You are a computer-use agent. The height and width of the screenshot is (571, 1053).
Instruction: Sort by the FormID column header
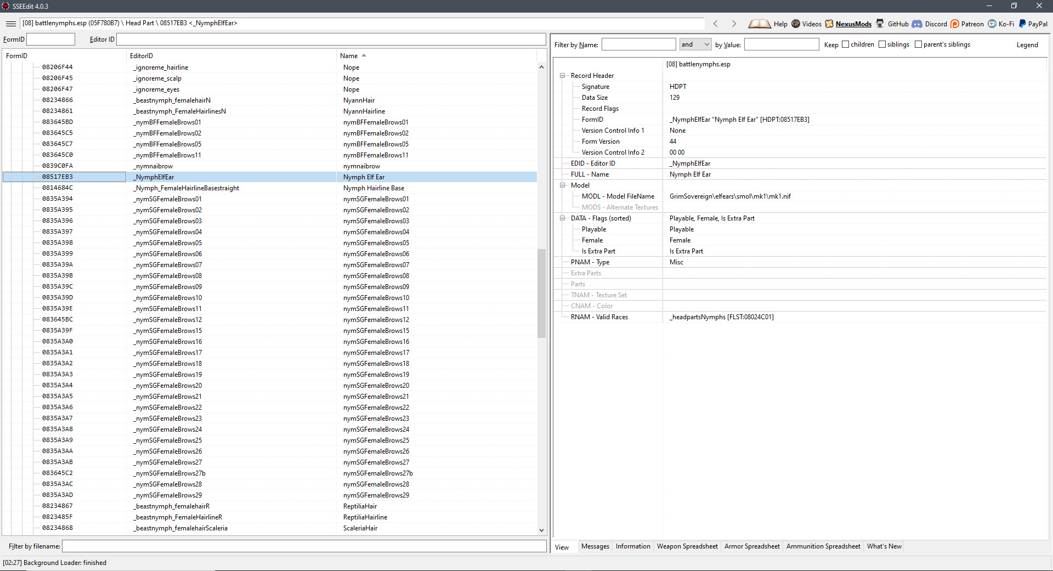coord(64,55)
